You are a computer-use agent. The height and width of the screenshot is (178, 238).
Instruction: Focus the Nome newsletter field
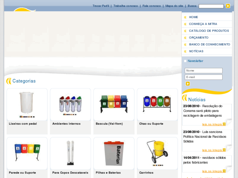pyautogui.click(x=204, y=71)
